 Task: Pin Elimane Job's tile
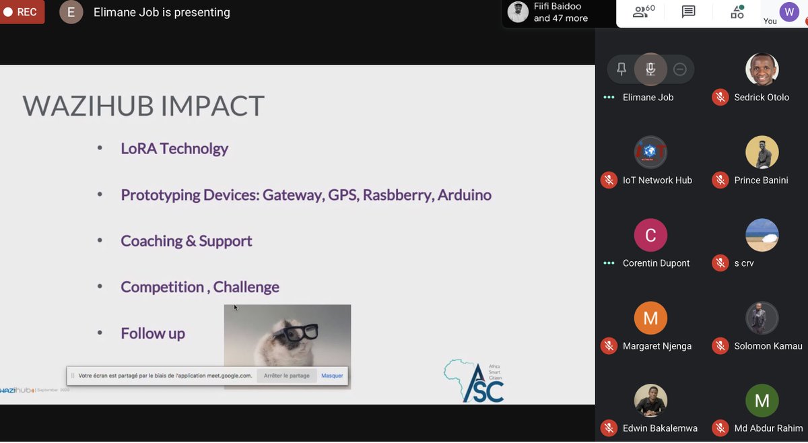pos(621,69)
